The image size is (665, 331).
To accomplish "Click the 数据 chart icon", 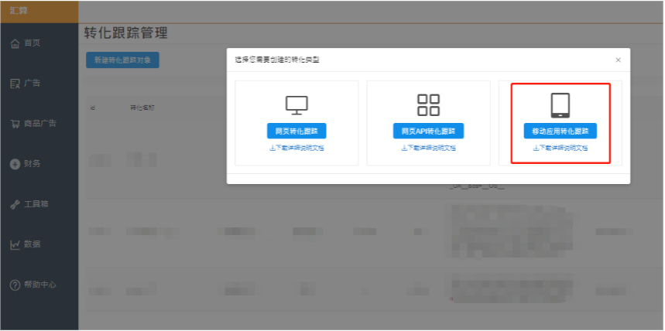I will [15, 244].
